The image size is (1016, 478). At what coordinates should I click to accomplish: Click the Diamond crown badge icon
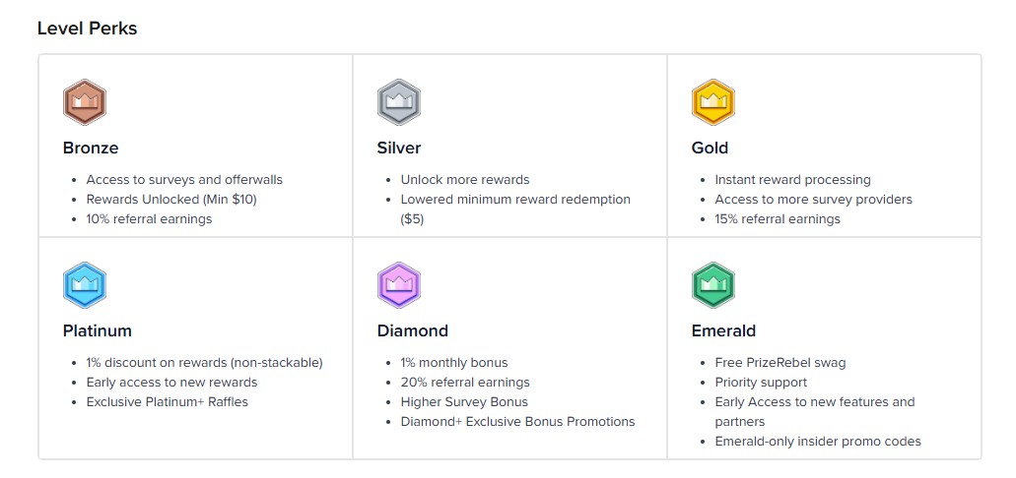pyautogui.click(x=398, y=285)
